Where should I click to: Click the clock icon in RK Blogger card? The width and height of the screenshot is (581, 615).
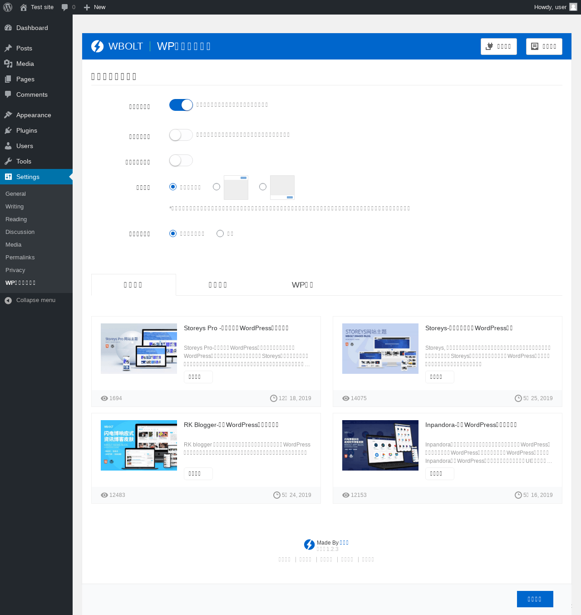(x=277, y=495)
